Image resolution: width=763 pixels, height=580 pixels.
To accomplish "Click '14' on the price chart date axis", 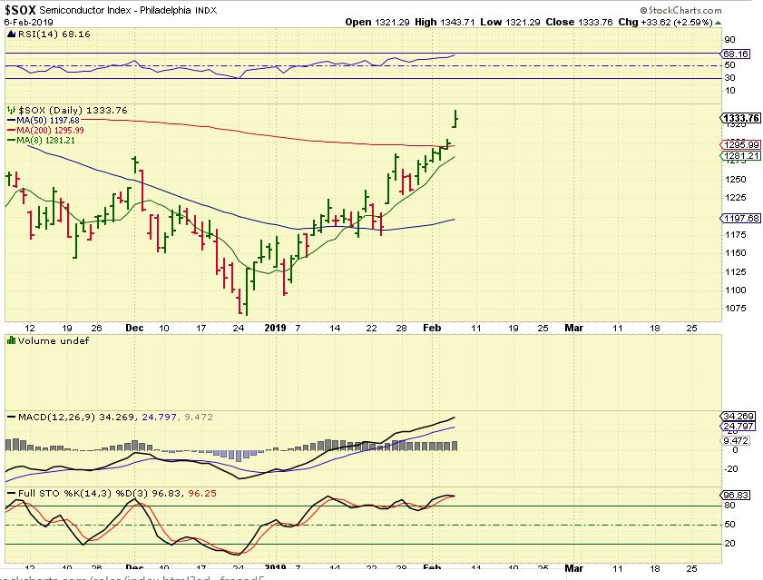I will tap(335, 329).
